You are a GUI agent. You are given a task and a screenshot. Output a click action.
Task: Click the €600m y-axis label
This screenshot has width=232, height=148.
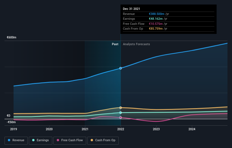click(x=12, y=37)
